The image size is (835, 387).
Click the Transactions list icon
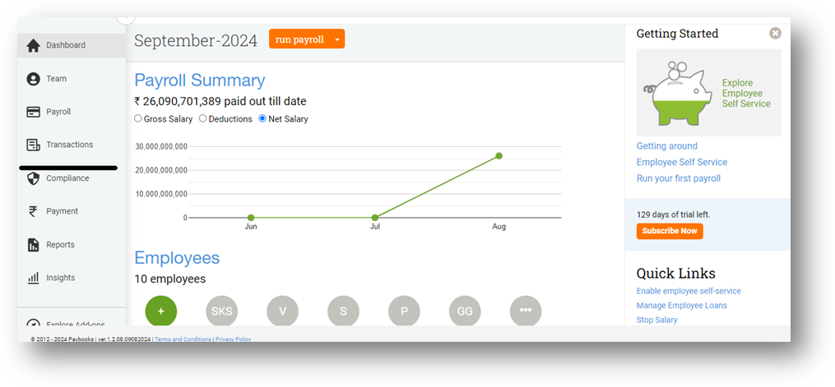(x=33, y=145)
